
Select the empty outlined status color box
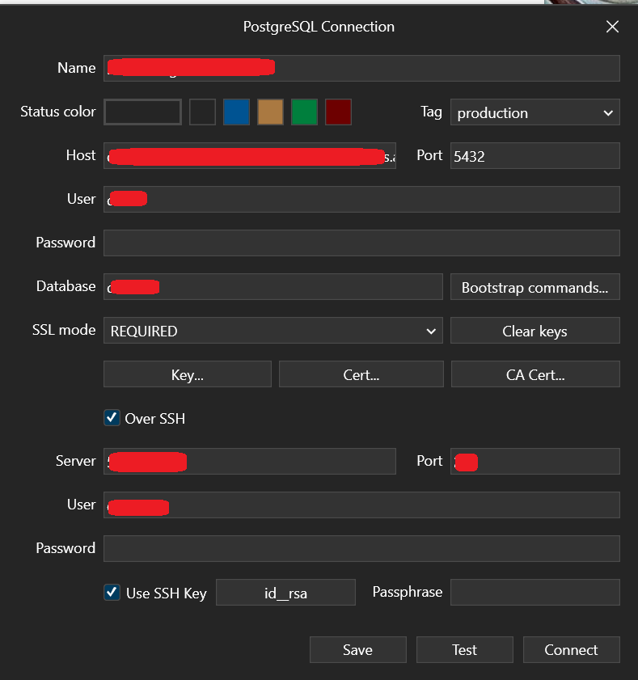click(142, 112)
